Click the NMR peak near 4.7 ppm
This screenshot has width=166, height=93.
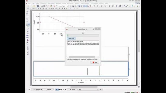click(87, 72)
